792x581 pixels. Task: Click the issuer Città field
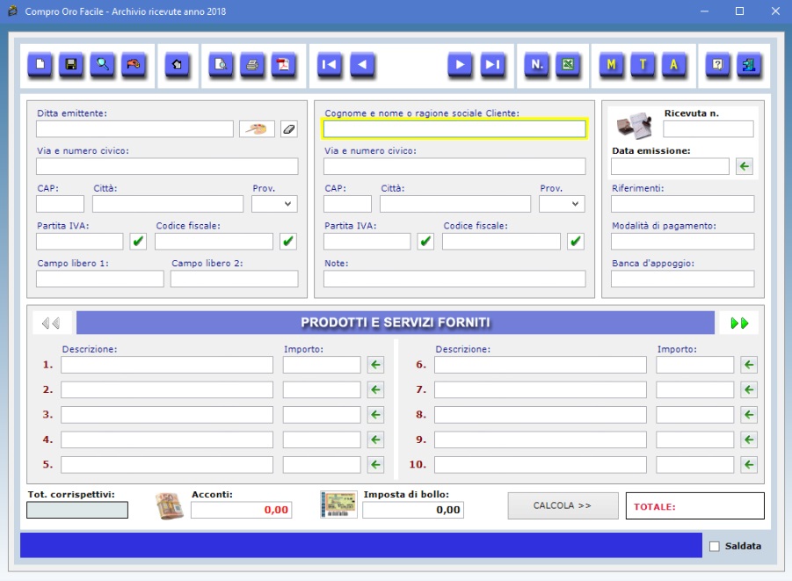coord(168,204)
